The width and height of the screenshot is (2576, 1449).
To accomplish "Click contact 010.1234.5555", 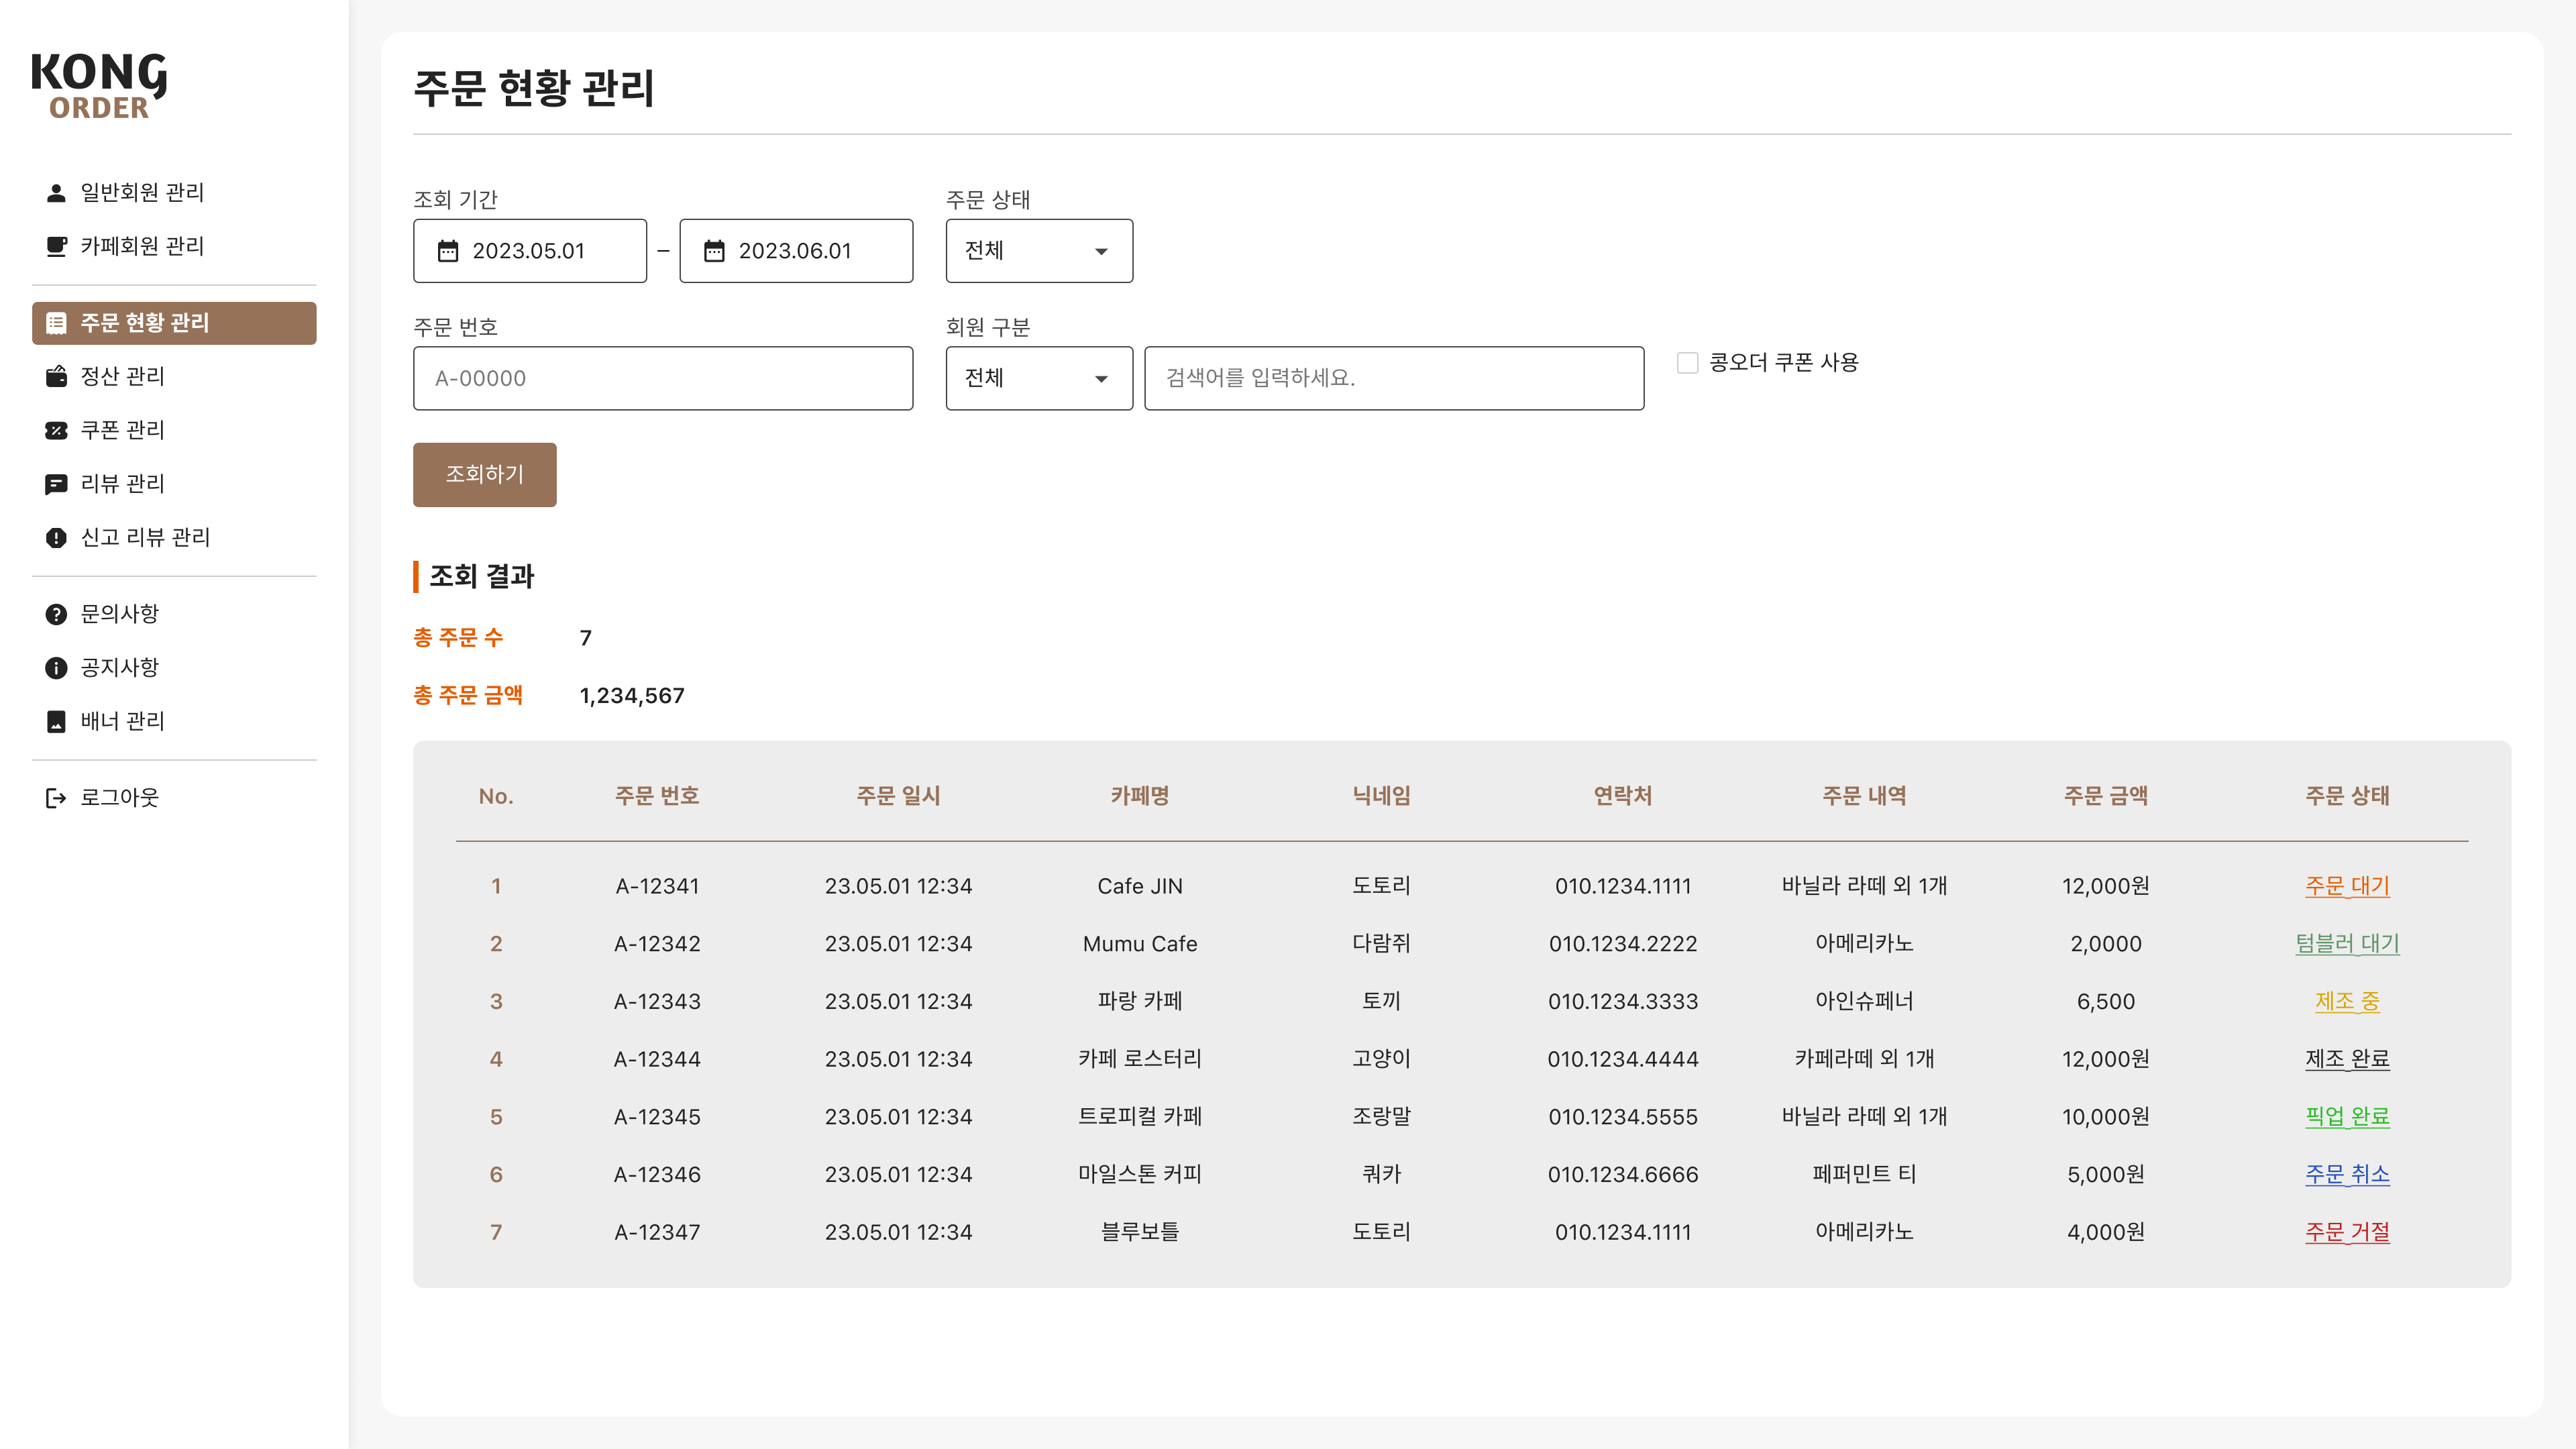I will click(1623, 1117).
